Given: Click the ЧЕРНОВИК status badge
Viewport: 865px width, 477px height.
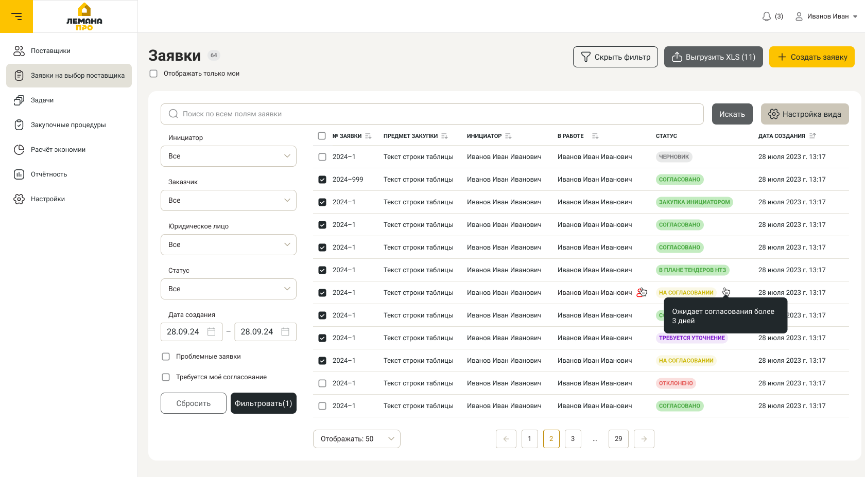Looking at the screenshot, I should [674, 157].
